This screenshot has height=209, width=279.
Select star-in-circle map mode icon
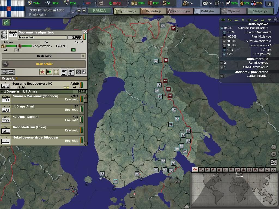click(255, 170)
